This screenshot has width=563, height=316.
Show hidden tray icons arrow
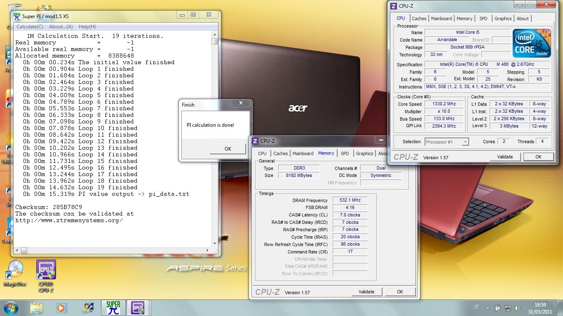pyautogui.click(x=488, y=308)
